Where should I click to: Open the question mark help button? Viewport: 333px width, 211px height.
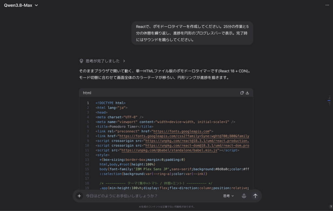(331, 207)
